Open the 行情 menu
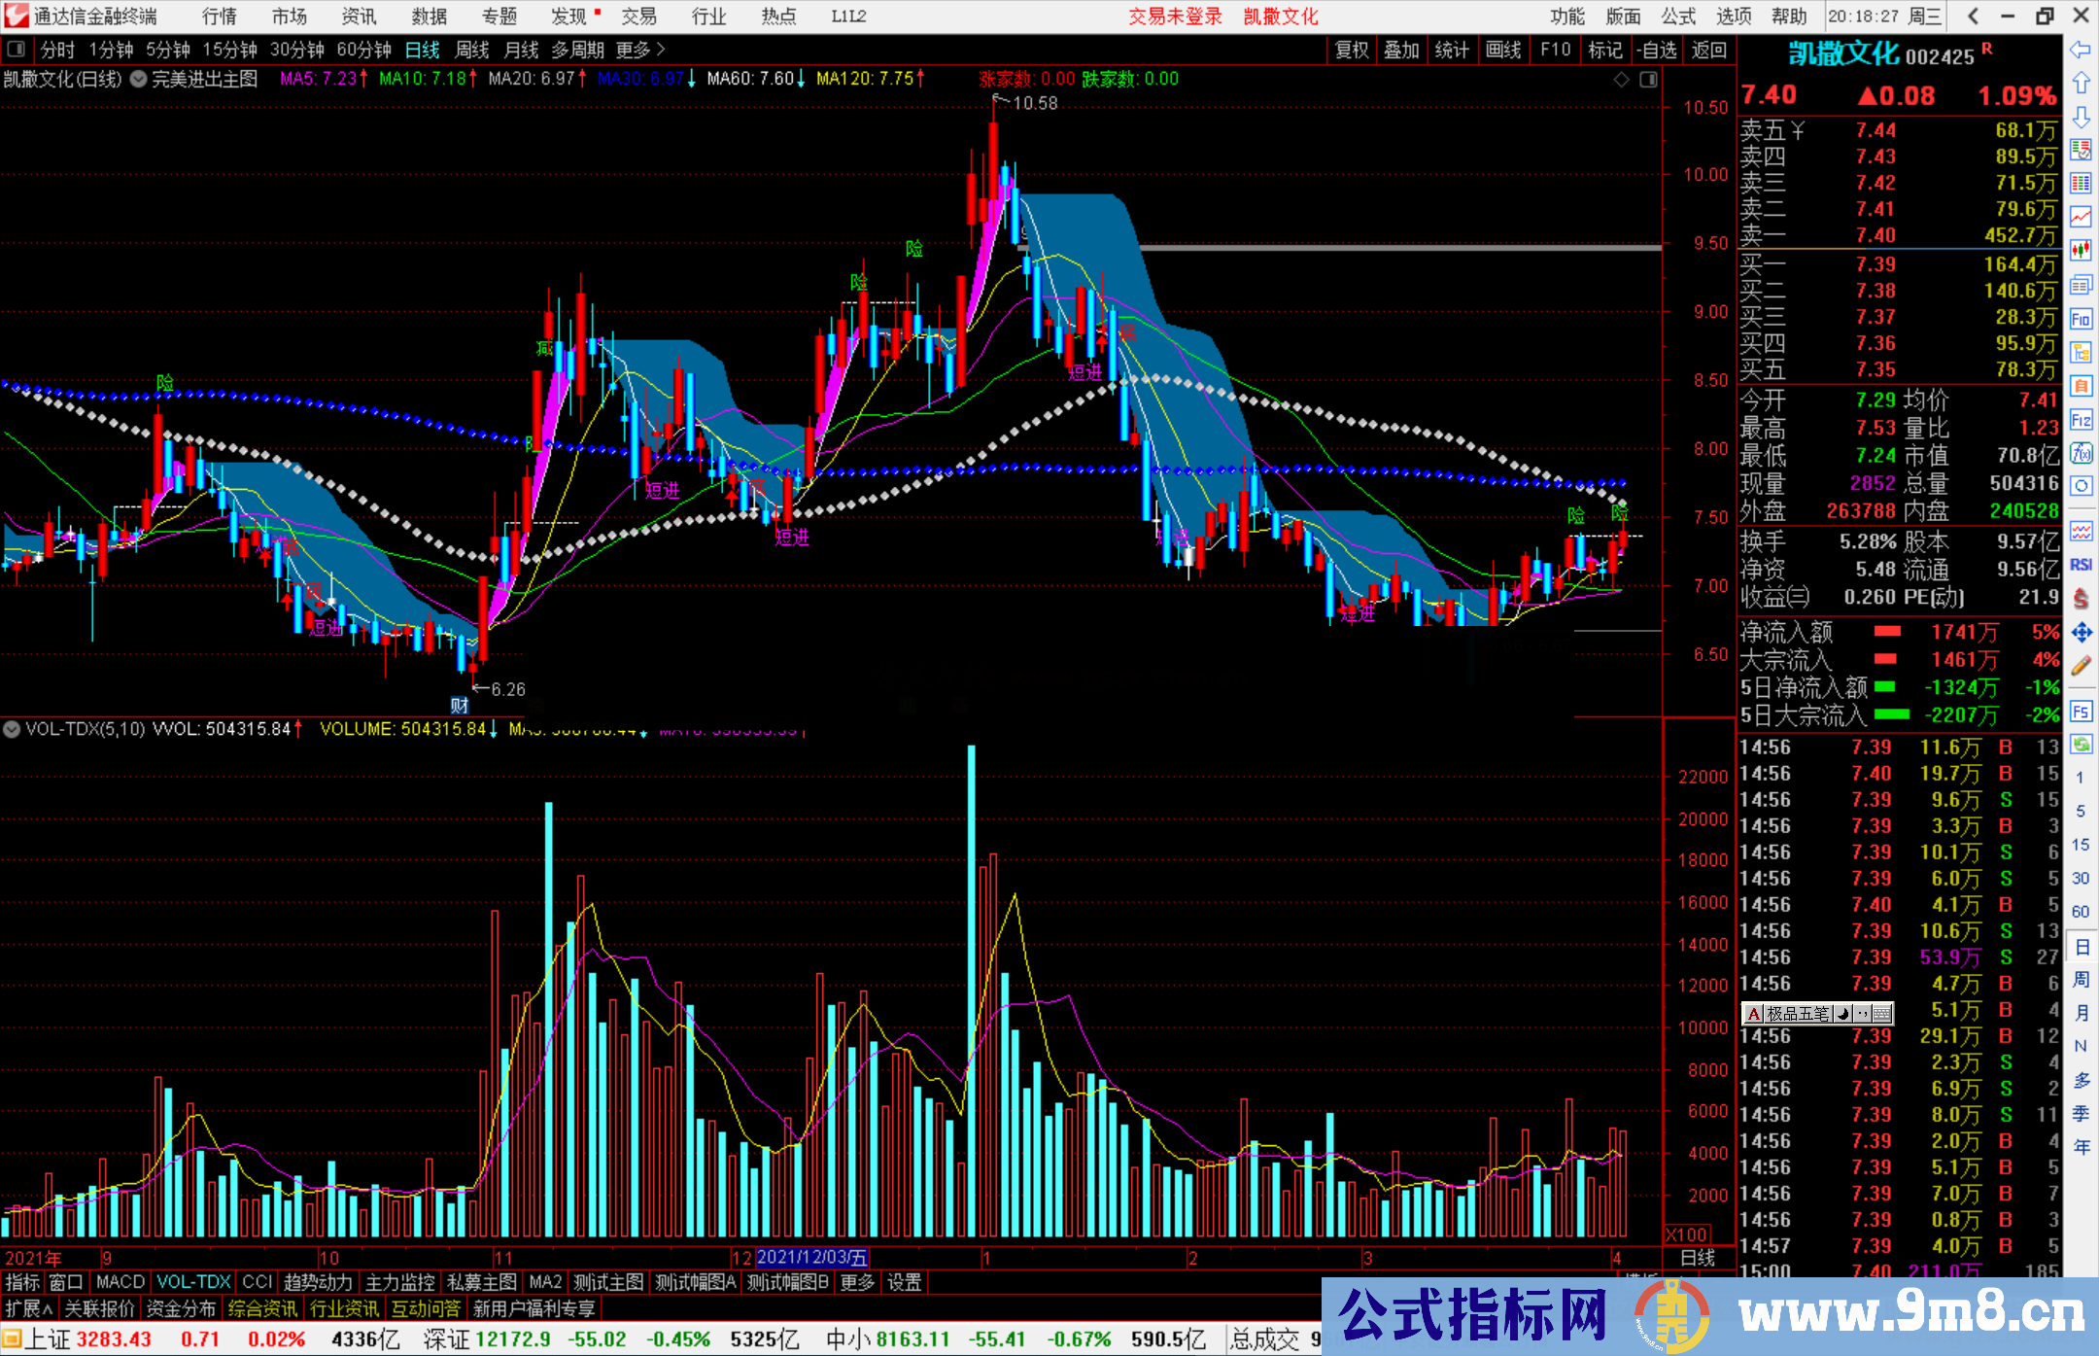This screenshot has width=2099, height=1356. pos(220,17)
